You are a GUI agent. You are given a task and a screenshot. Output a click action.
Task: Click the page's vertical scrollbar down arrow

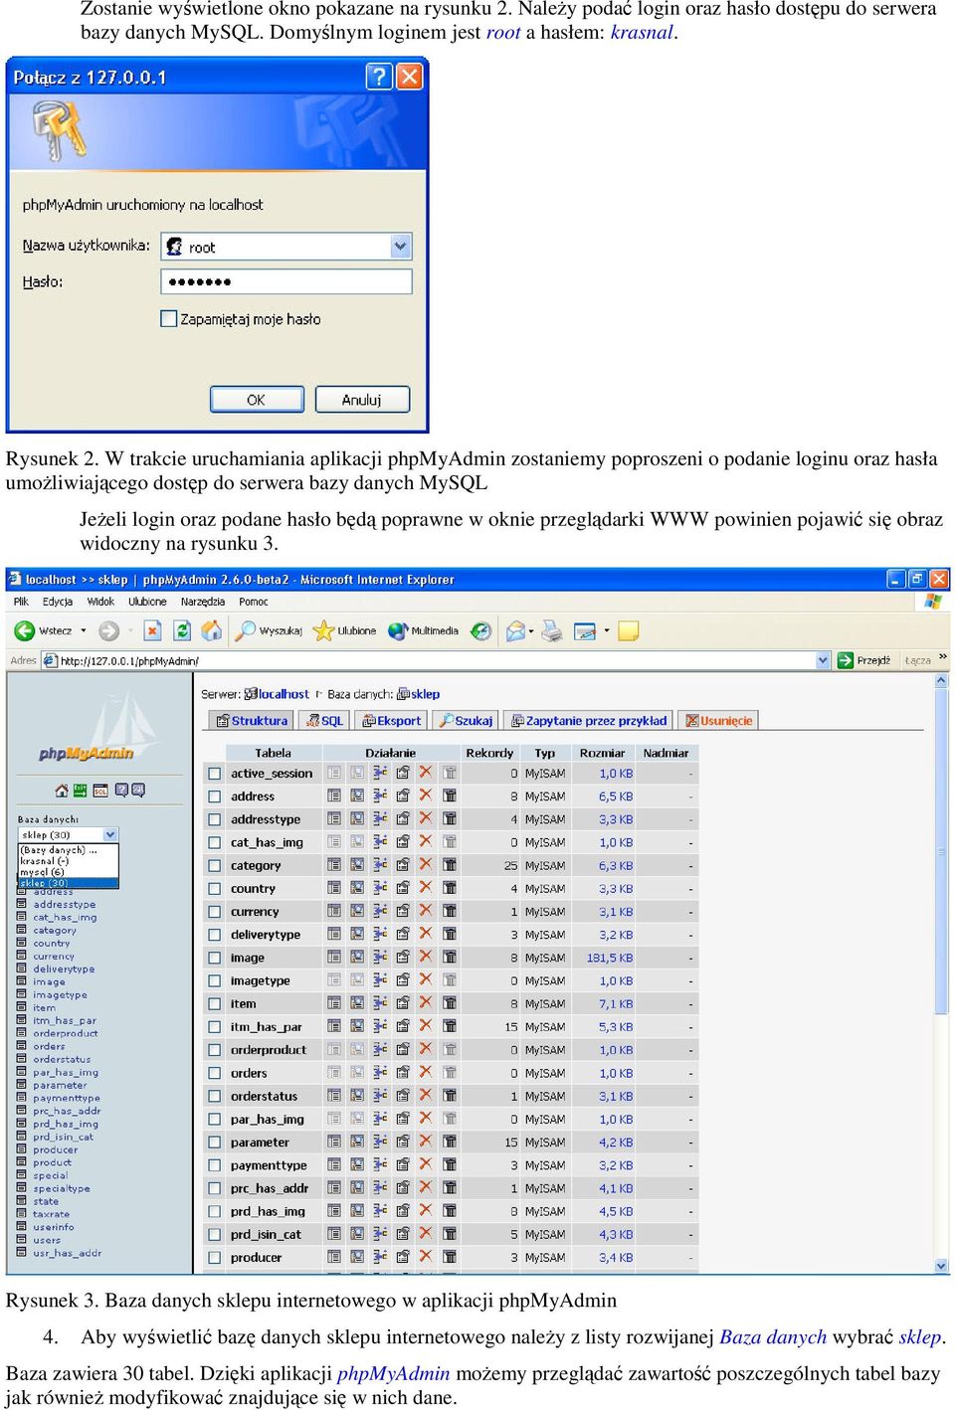tap(941, 1266)
